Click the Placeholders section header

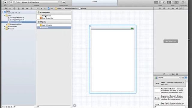click(x=54, y=13)
